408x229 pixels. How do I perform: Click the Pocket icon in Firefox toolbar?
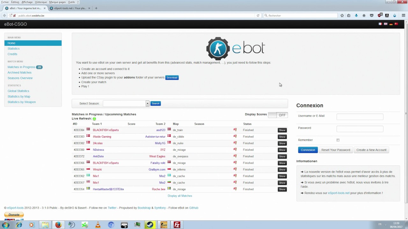click(x=372, y=16)
